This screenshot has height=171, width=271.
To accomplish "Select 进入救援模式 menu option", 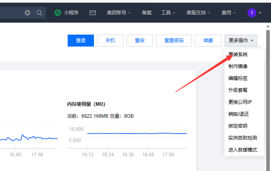I will [x=243, y=150].
